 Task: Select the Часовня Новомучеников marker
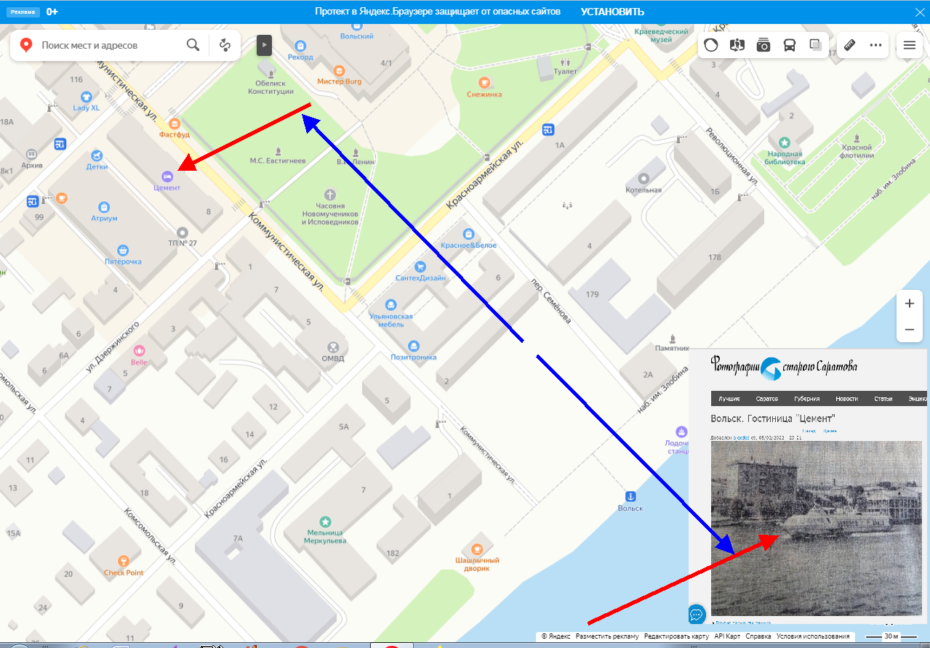coord(331,195)
